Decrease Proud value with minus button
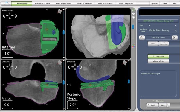The height and width of the screenshot is (112, 180). click(x=142, y=38)
